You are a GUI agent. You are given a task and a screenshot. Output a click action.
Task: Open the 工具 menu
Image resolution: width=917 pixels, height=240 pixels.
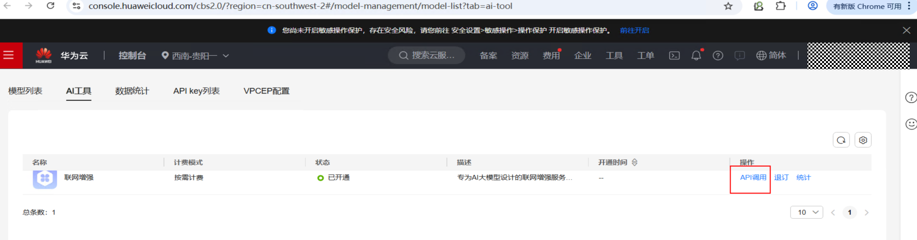tap(614, 55)
